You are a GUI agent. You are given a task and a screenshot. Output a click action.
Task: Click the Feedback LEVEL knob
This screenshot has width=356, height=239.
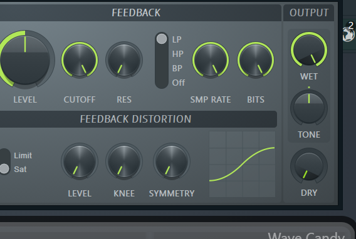point(25,59)
